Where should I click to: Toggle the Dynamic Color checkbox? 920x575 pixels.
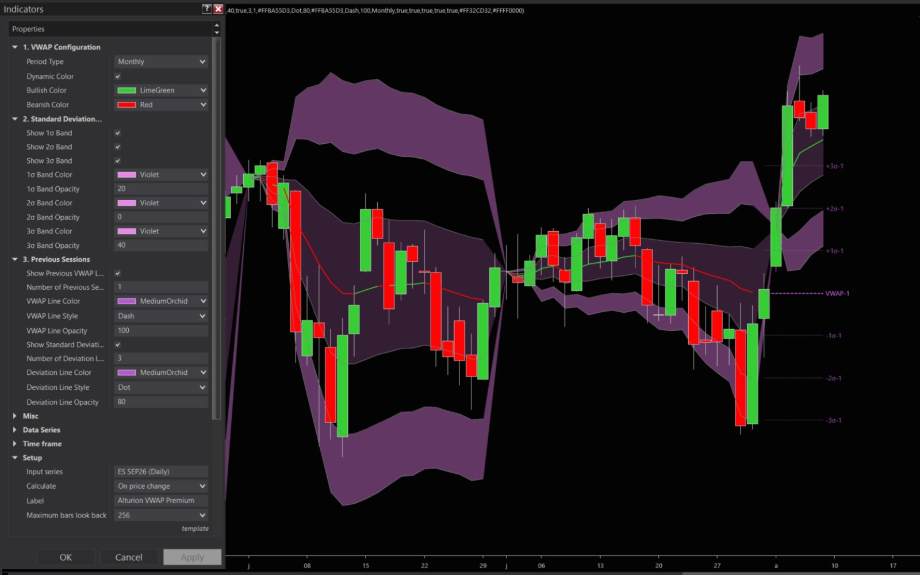pyautogui.click(x=117, y=76)
